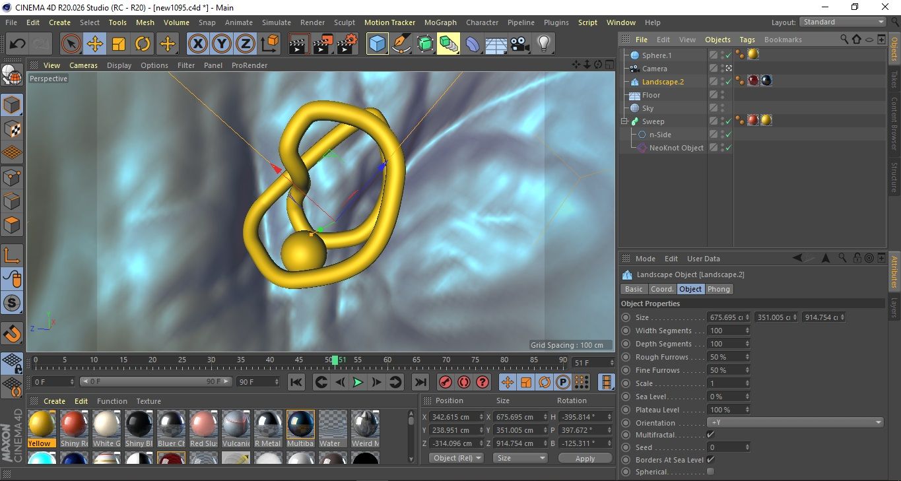This screenshot has width=901, height=481.
Task: Open Edit Render Settings icon
Action: pos(347,44)
